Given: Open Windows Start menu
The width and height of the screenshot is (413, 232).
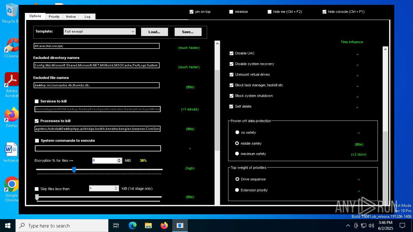Looking at the screenshot, I should 8,226.
